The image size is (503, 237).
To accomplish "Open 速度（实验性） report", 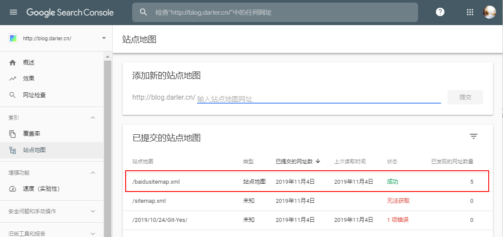I will point(52,189).
